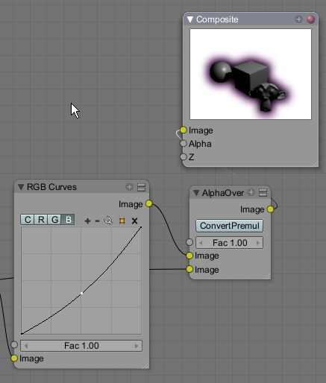
Task: Click the RGB Curves node title
Action: [51, 187]
